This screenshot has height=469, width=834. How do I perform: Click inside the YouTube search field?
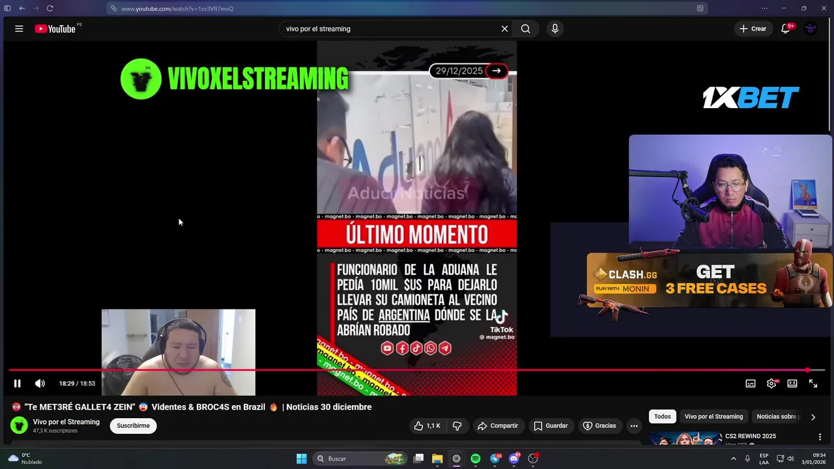(391, 29)
